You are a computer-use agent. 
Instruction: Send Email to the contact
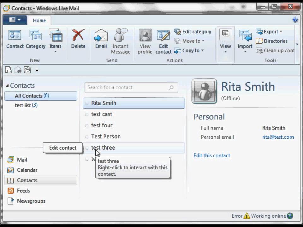(101, 39)
